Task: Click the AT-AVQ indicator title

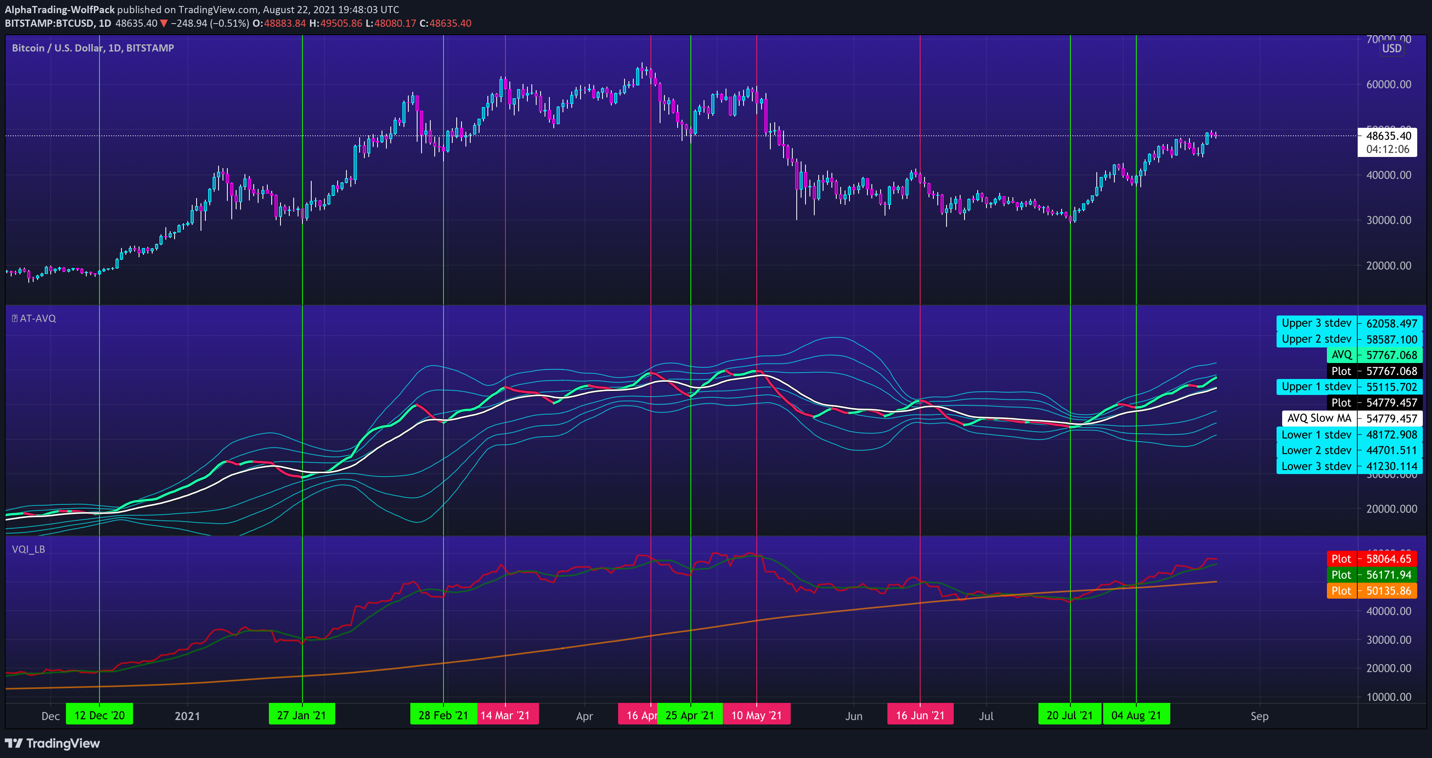Action: coord(38,318)
